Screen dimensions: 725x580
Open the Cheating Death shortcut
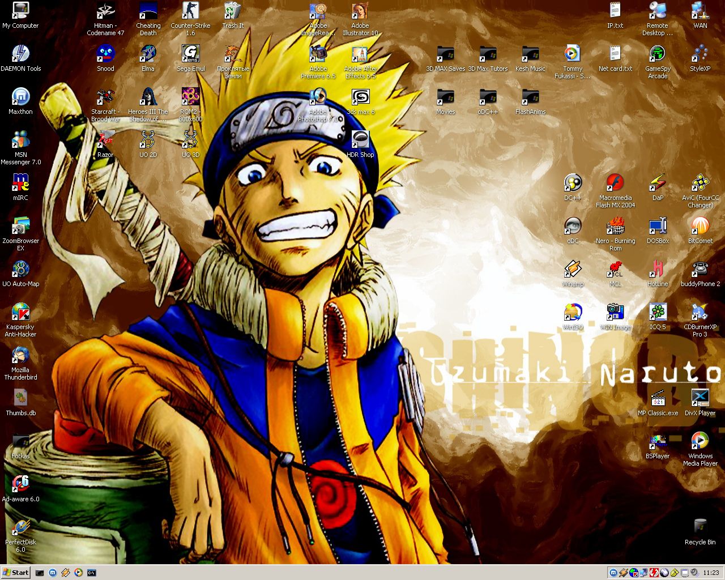148,19
